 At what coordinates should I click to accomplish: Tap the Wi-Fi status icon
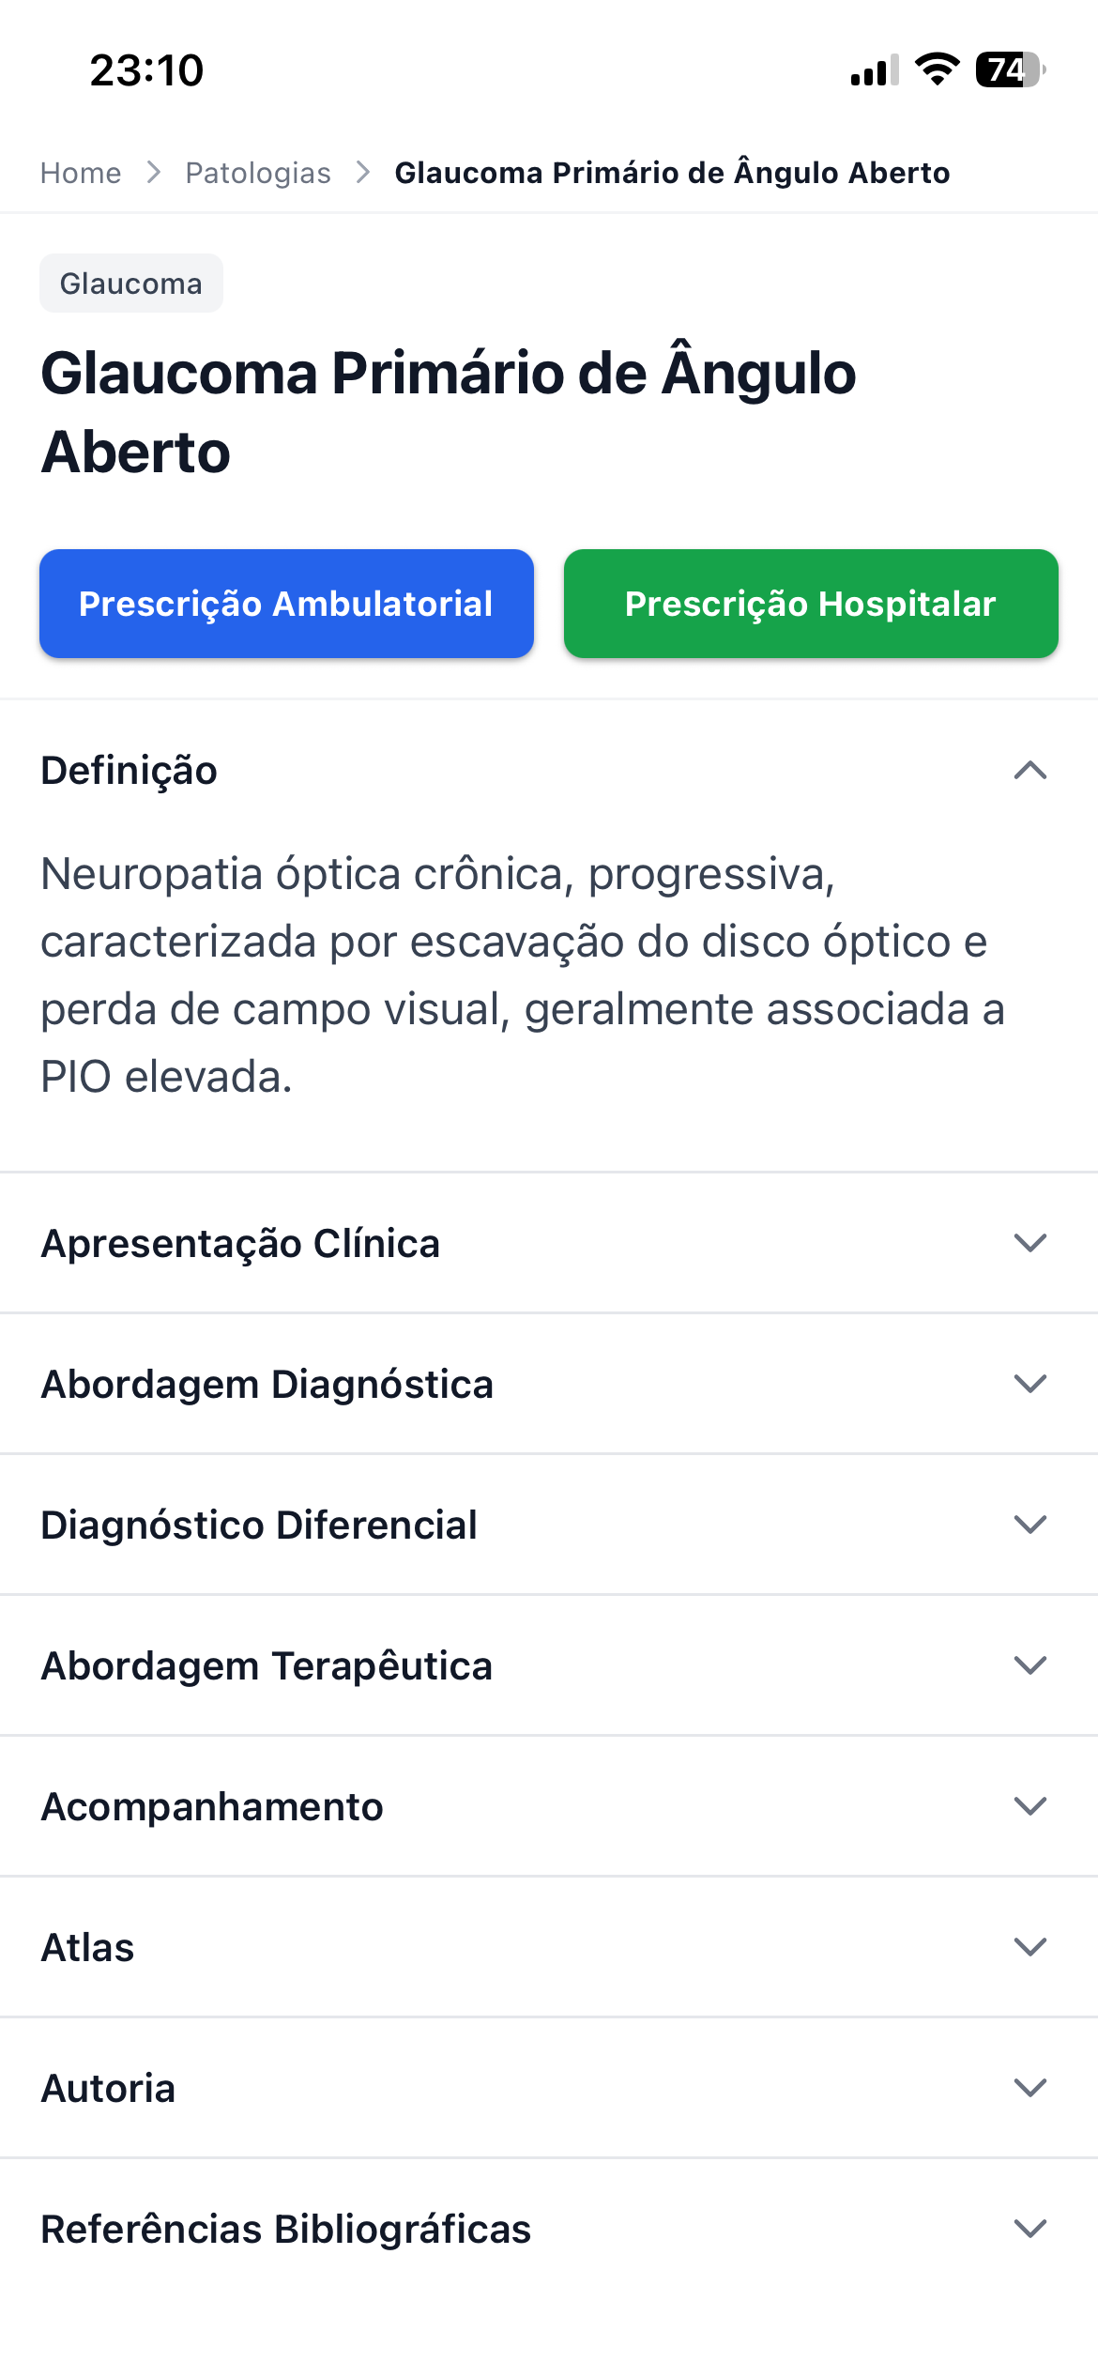click(x=937, y=70)
